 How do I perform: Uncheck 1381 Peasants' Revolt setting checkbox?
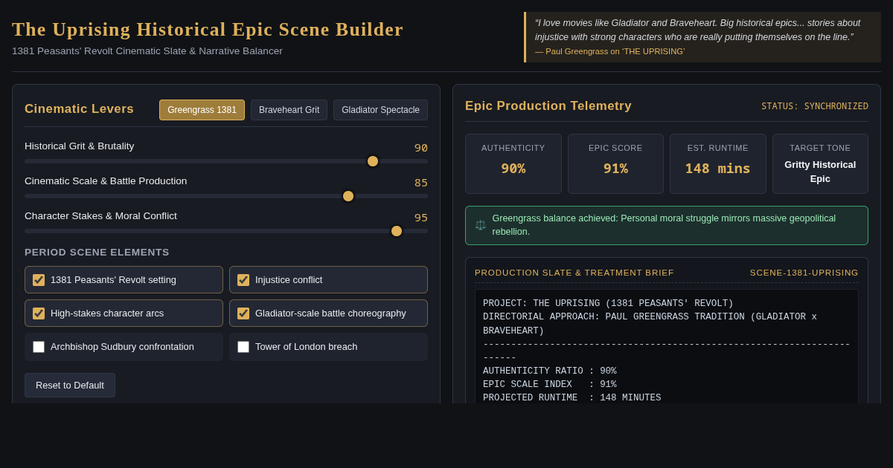click(39, 280)
